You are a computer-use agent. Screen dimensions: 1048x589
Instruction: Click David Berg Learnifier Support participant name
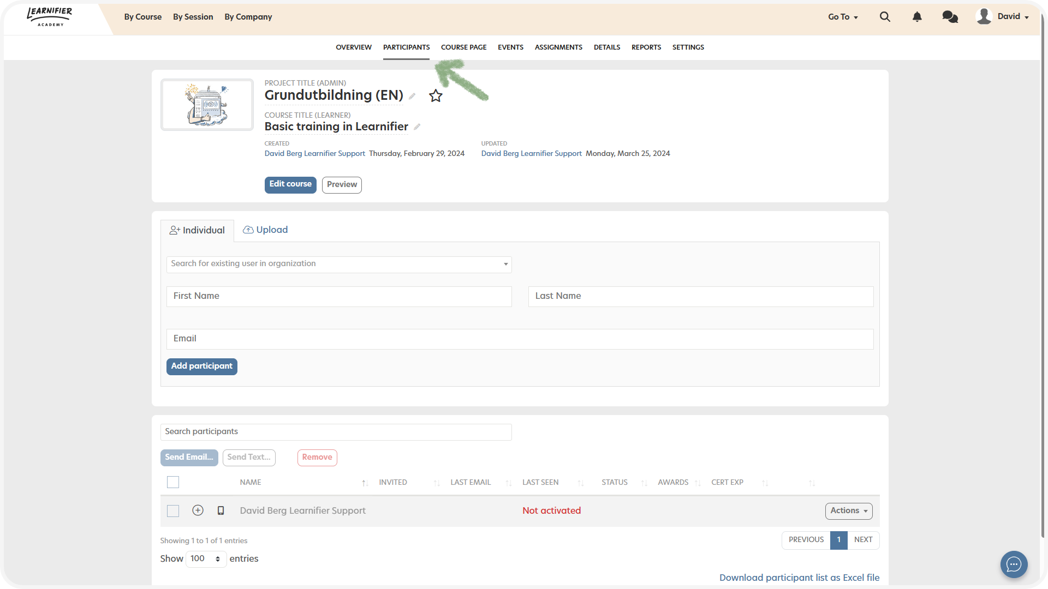coord(302,511)
